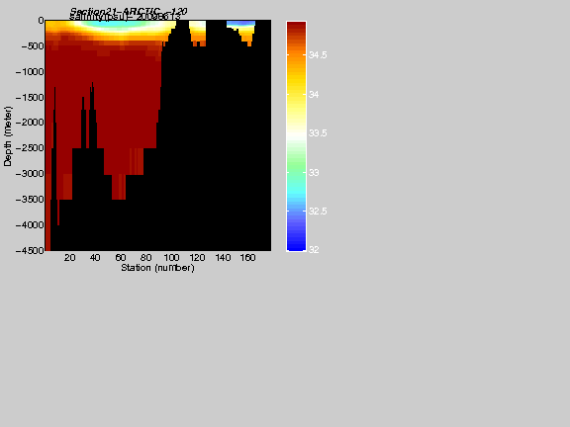
Task: Click the station 20 tick label
Action: click(x=70, y=258)
